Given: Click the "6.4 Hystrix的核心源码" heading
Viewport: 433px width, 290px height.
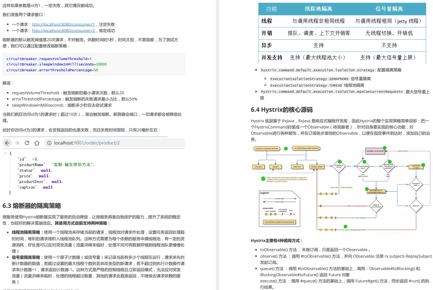Looking at the screenshot, I should pos(282,110).
